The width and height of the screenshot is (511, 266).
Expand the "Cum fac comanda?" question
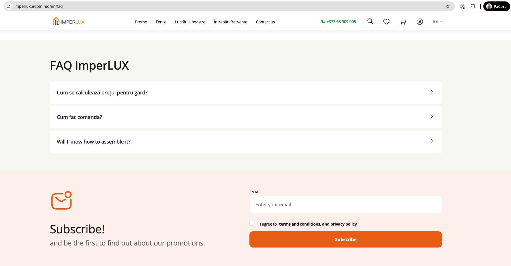pyautogui.click(x=246, y=117)
